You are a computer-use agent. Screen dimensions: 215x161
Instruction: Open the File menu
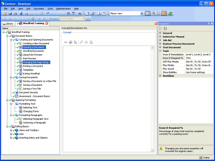pos(6,8)
